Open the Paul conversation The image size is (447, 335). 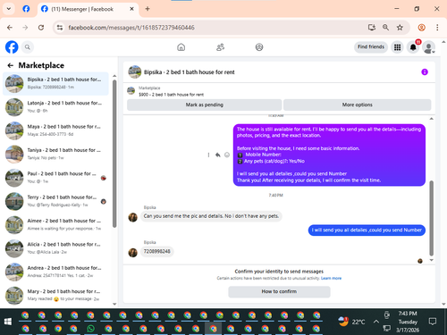(55, 178)
